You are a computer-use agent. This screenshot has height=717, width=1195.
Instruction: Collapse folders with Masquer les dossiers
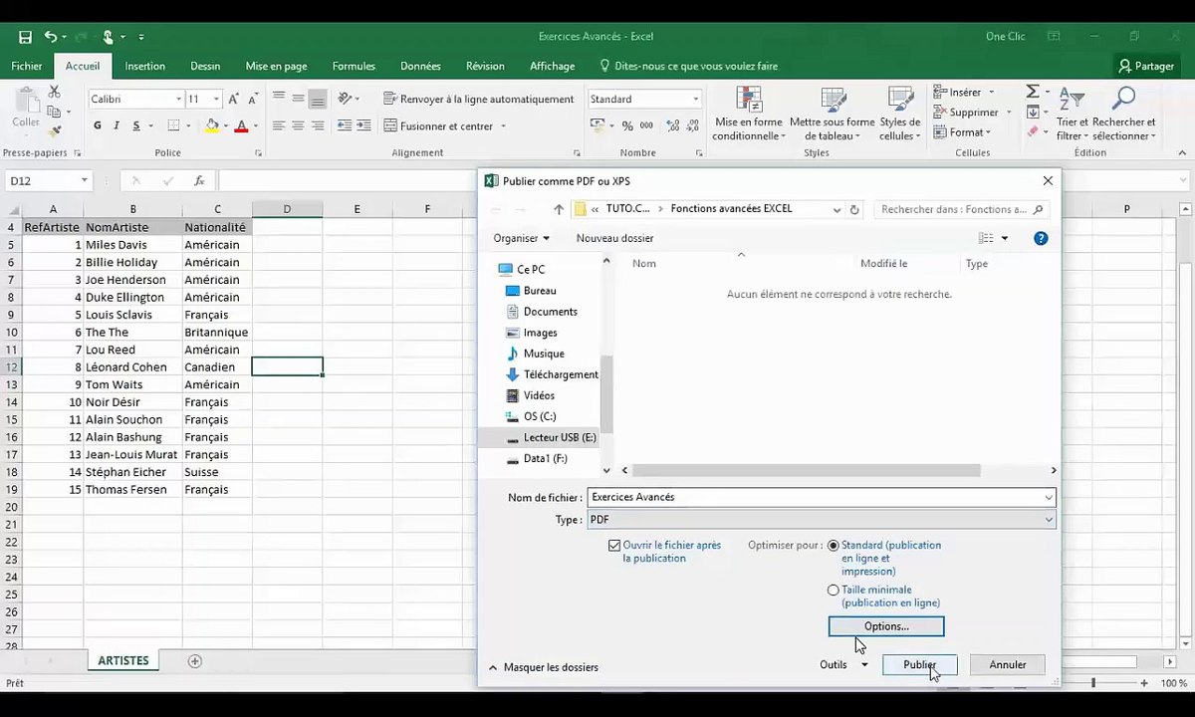(543, 667)
